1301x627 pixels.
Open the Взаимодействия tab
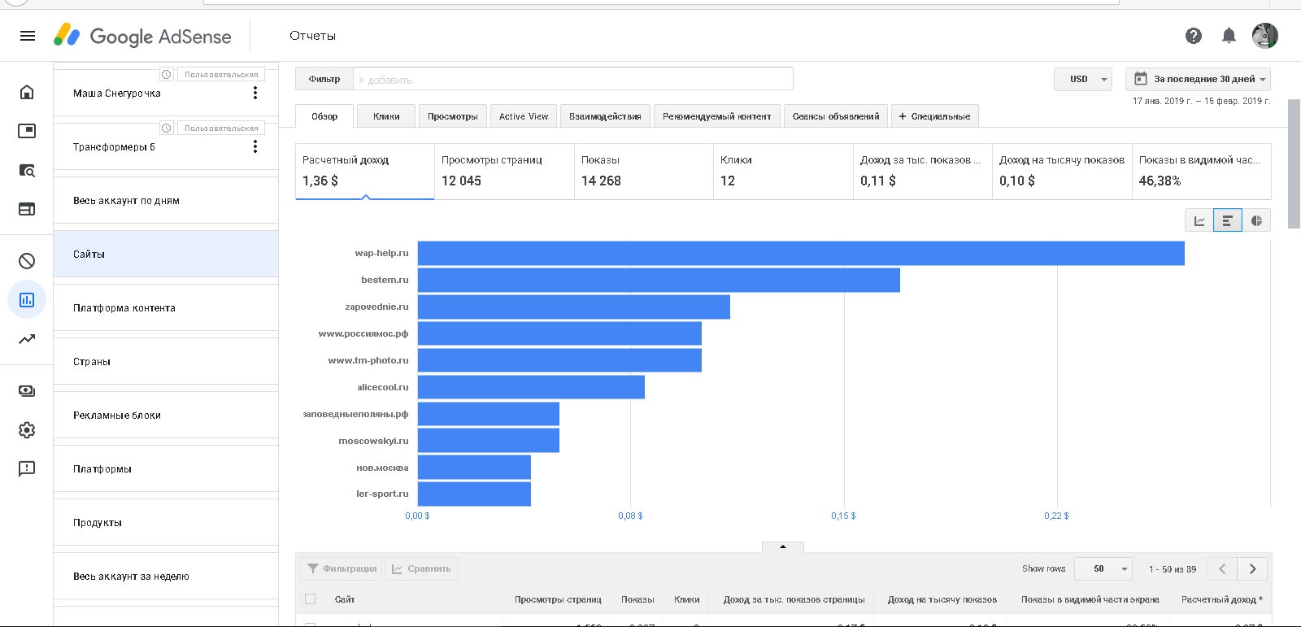pyautogui.click(x=605, y=116)
